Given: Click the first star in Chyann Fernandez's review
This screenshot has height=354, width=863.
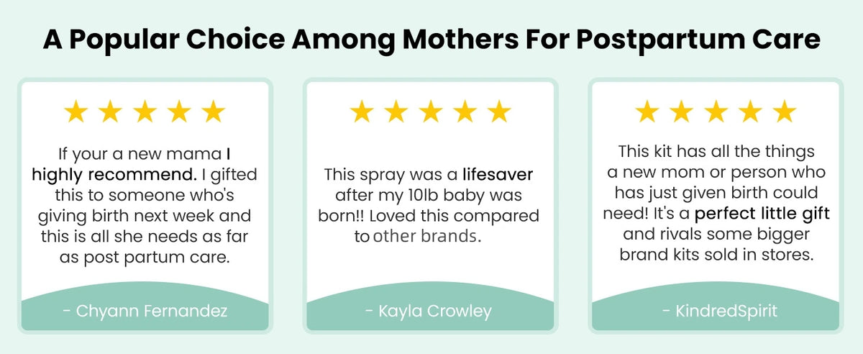Looking at the screenshot, I should [76, 112].
